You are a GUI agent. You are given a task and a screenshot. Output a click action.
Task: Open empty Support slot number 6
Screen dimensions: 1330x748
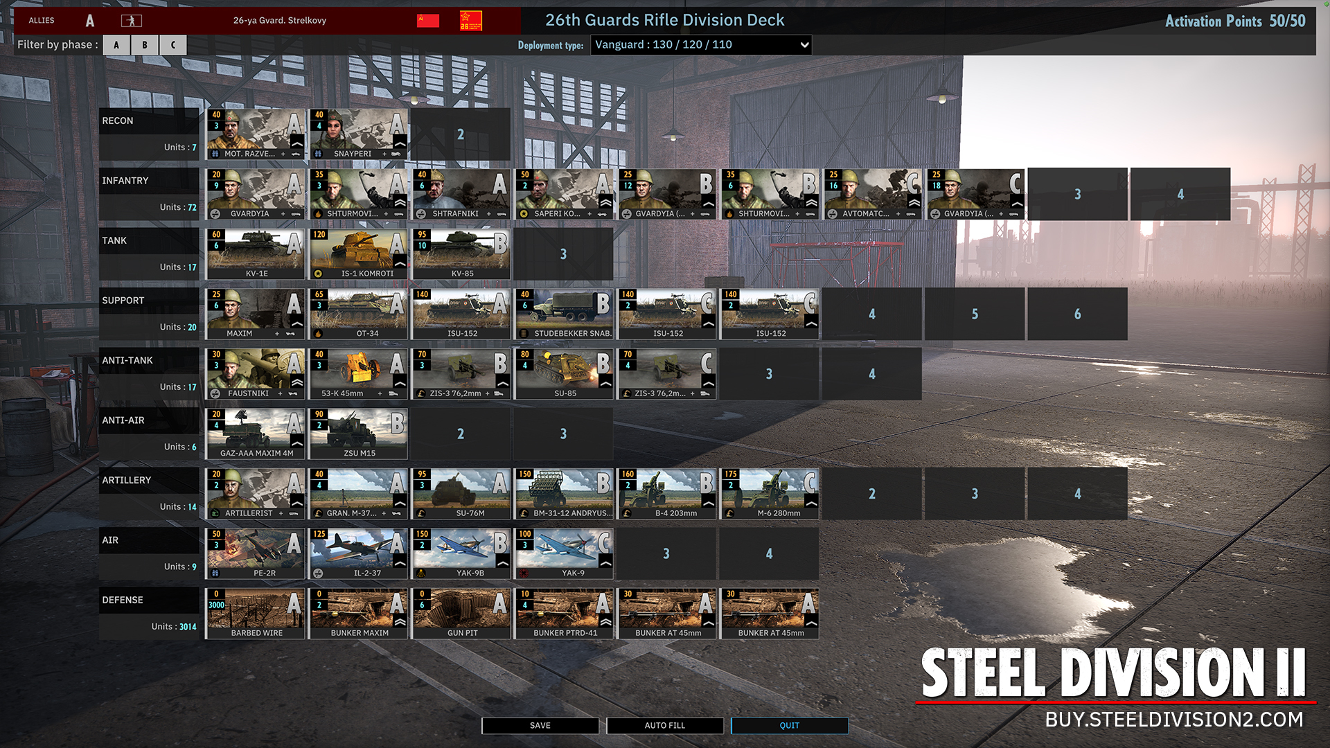1077,314
